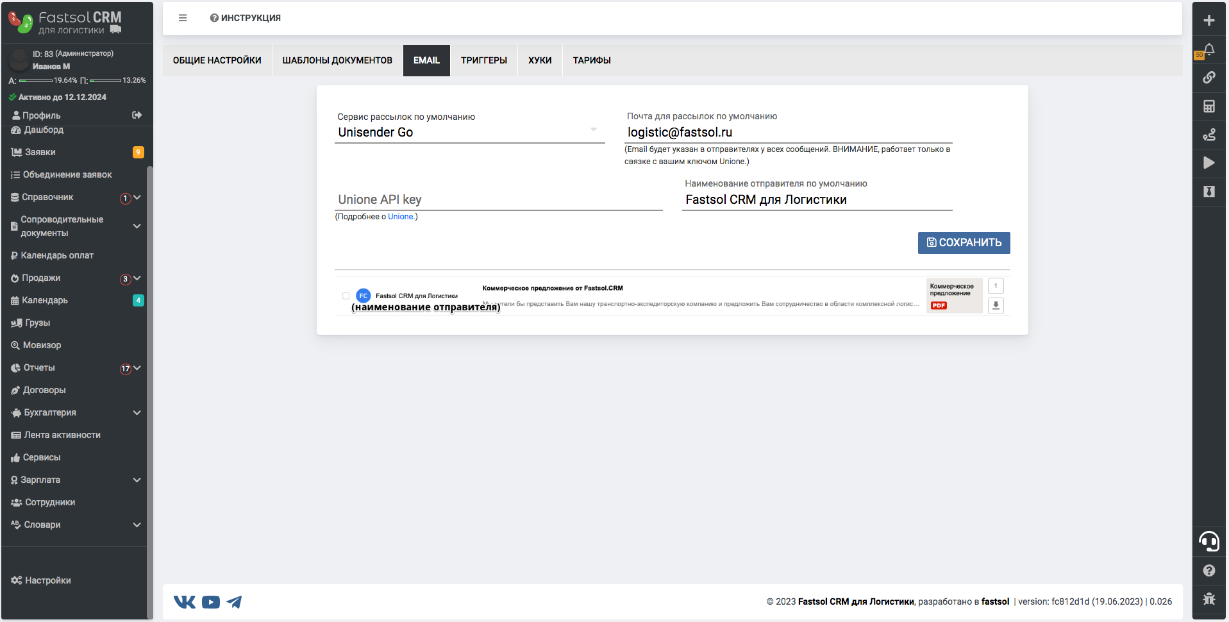Image resolution: width=1229 pixels, height=622 pixels.
Task: Open the YouTube icon in footer
Action: click(211, 601)
